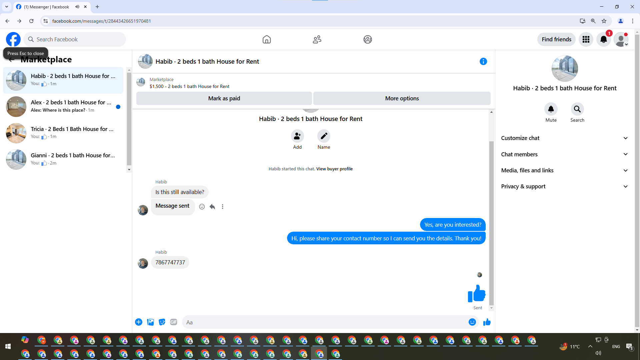Open Facebook notifications bell
This screenshot has width=640, height=360.
tap(603, 39)
